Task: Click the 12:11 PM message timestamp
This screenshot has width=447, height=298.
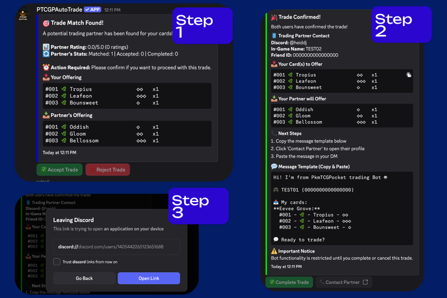Action: pyautogui.click(x=112, y=10)
